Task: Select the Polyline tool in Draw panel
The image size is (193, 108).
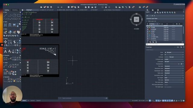Action: coord(10,15)
